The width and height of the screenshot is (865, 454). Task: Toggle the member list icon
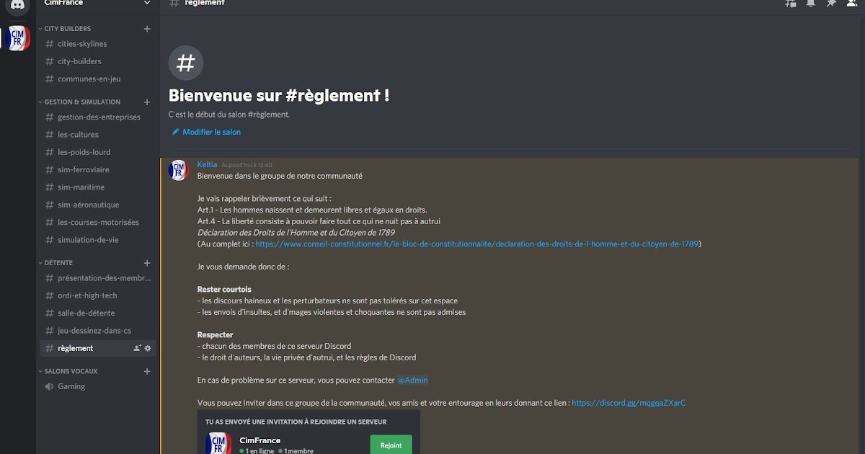851,3
